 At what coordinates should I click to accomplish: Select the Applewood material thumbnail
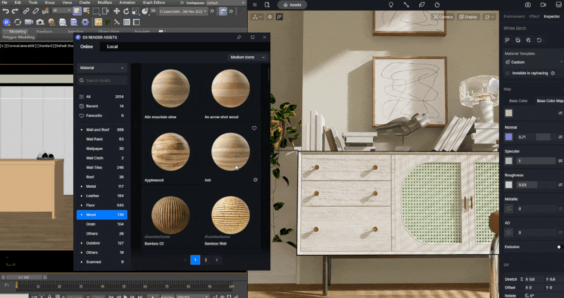pyautogui.click(x=171, y=152)
